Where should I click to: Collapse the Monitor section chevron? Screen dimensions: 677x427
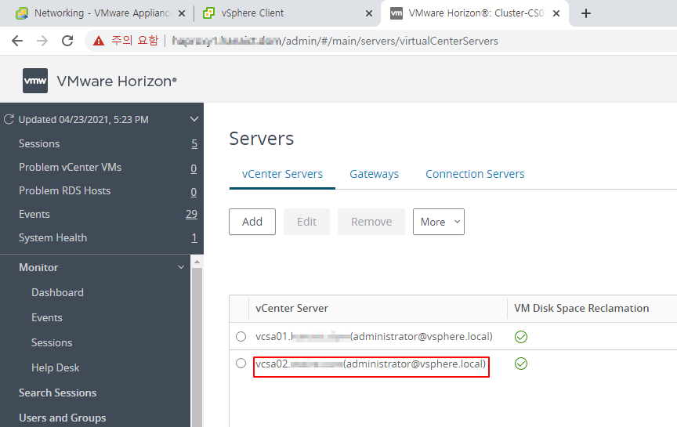[181, 267]
